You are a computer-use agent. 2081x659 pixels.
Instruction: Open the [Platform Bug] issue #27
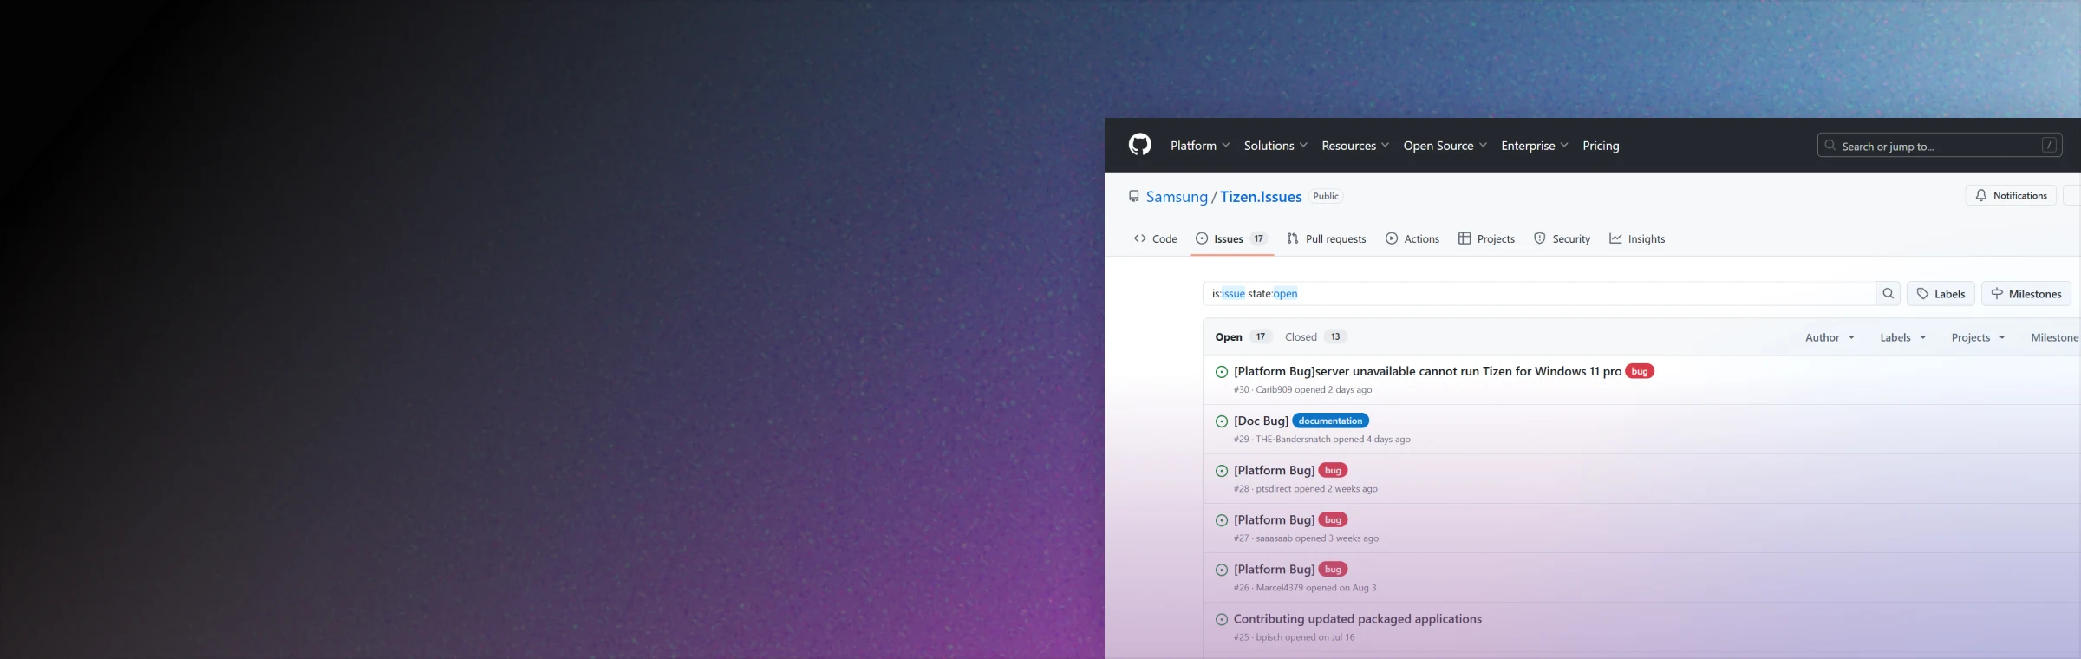tap(1274, 519)
